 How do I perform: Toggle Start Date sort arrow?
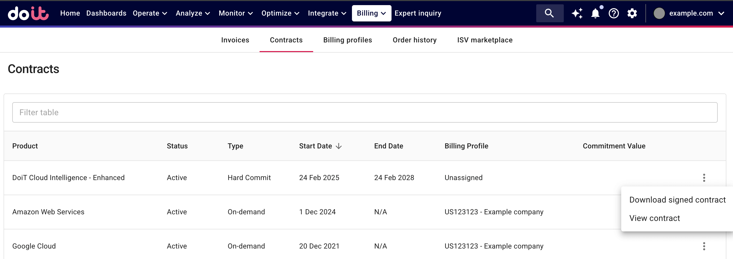click(x=339, y=146)
